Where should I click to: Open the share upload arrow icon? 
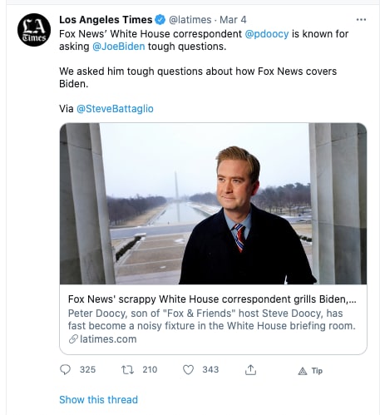(x=250, y=369)
